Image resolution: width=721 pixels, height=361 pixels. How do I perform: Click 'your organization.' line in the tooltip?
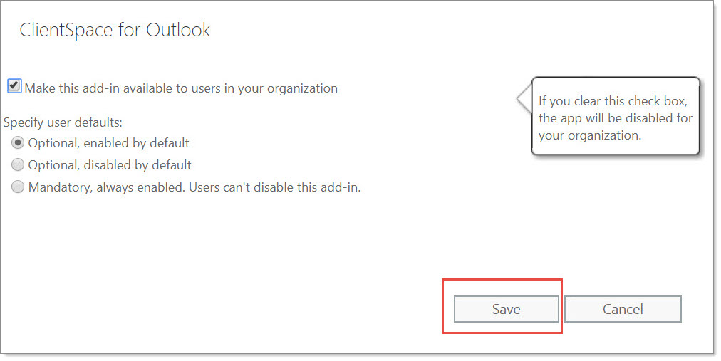(589, 135)
